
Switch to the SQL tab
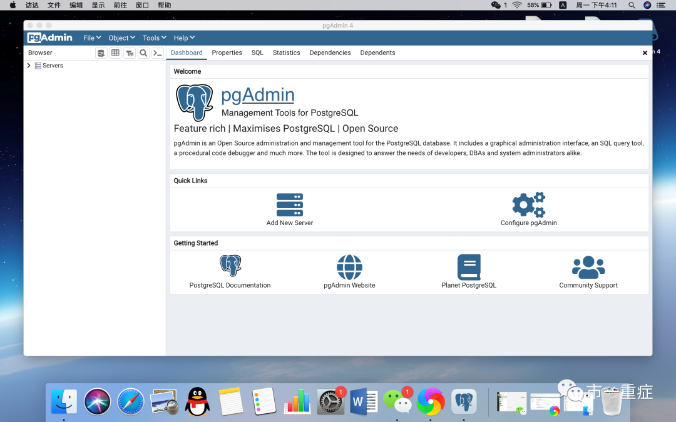[x=257, y=53]
